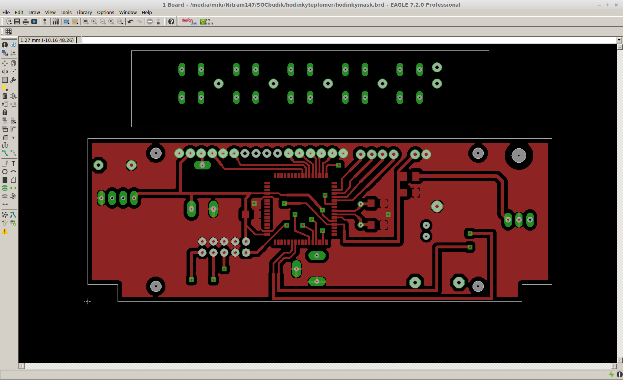Viewport: 623px width, 380px height.
Task: Click the Stop command icon
Action: pyautogui.click(x=150, y=22)
